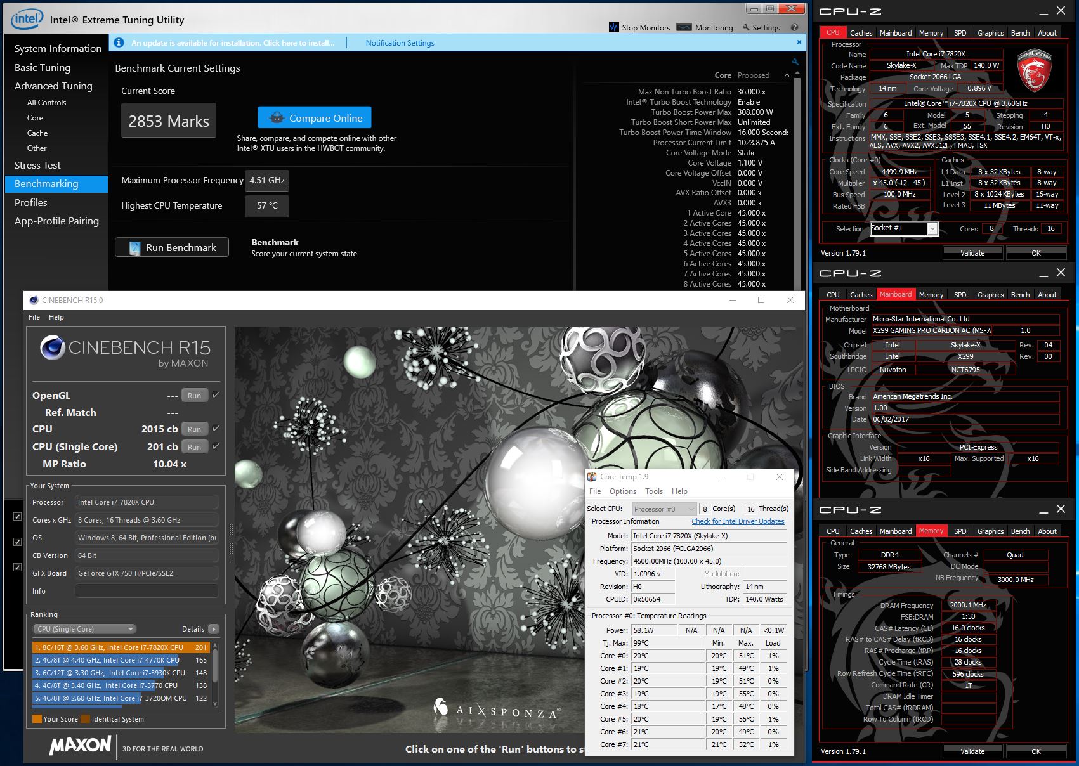Open Core Temp Options menu
1079x766 pixels.
(x=623, y=491)
